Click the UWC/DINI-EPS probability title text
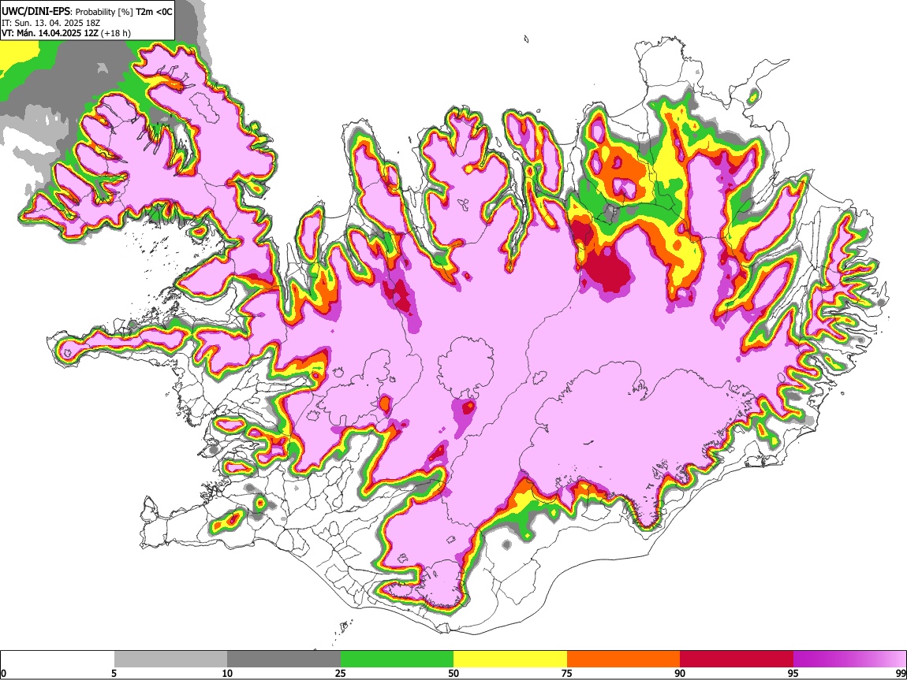Image resolution: width=907 pixels, height=680 pixels. point(87,12)
